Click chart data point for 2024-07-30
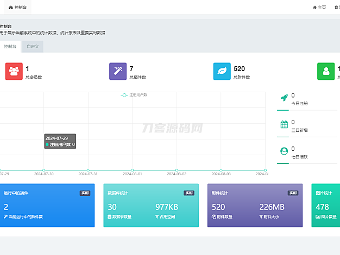 click(44, 170)
